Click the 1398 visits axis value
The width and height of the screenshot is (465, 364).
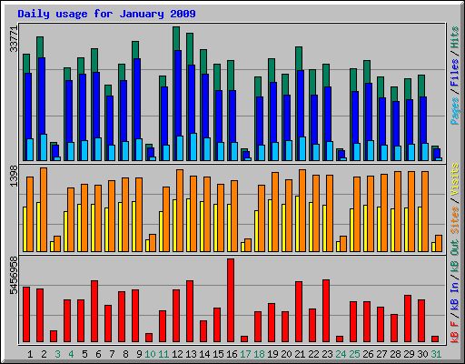(x=14, y=176)
